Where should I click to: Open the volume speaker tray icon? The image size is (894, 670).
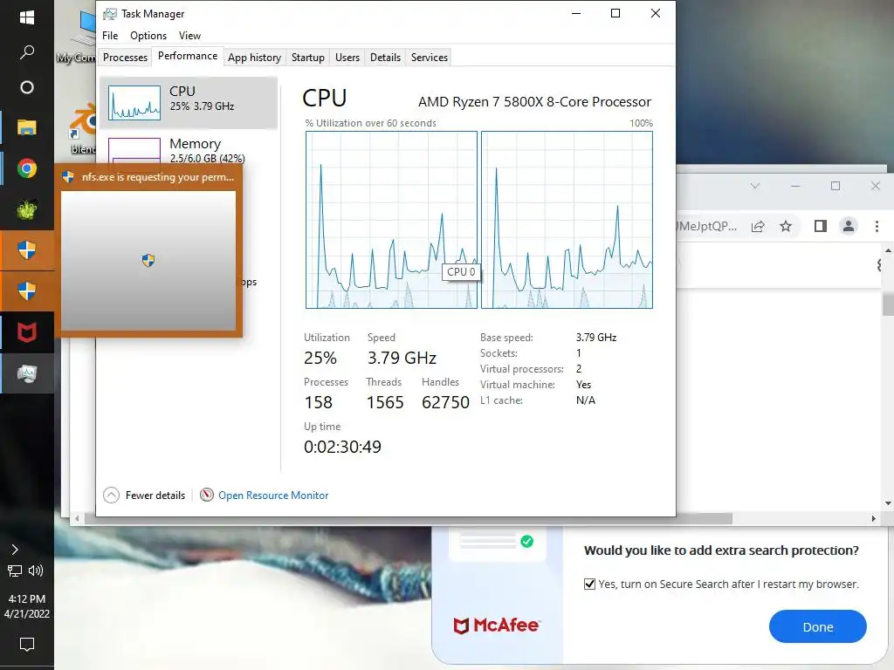click(36, 571)
